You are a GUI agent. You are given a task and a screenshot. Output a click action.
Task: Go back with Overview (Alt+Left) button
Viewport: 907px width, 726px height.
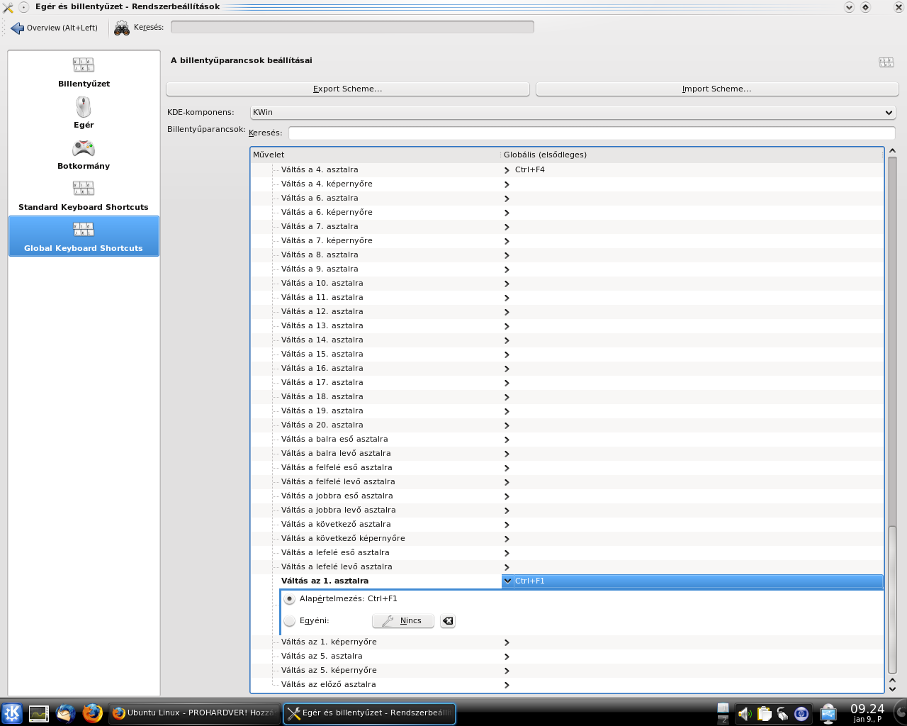pos(55,28)
